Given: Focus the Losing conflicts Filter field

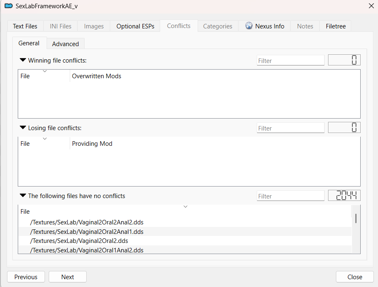Looking at the screenshot, I should tap(291, 128).
